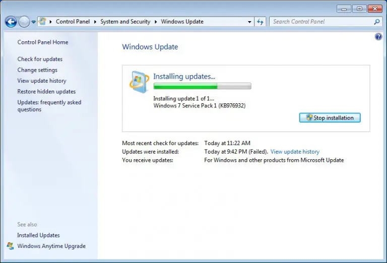Image resolution: width=387 pixels, height=263 pixels.
Task: Open the address bar history dropdown
Action: click(249, 22)
